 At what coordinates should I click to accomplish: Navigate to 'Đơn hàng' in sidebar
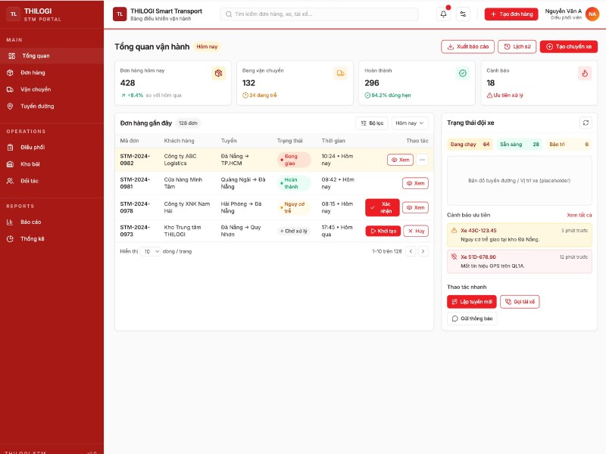click(33, 73)
